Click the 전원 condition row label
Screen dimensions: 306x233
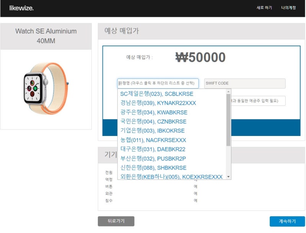pos(109,172)
